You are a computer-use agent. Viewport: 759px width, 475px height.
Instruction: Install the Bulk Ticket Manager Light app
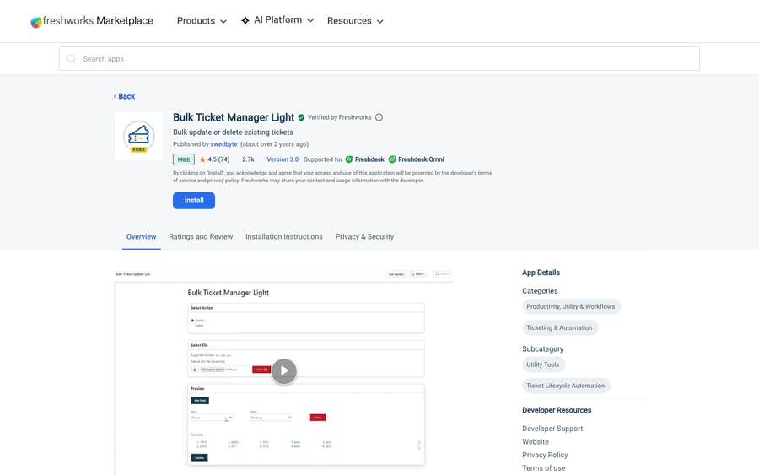tap(194, 201)
